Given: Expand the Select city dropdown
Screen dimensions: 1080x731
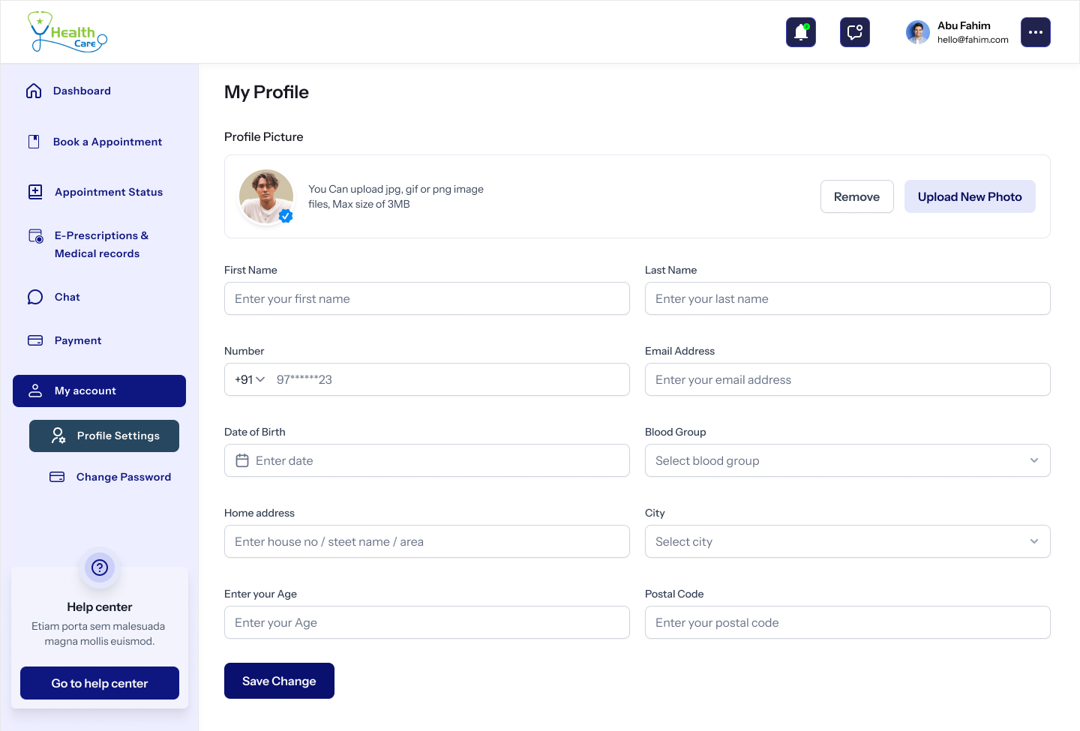Looking at the screenshot, I should click(x=847, y=541).
